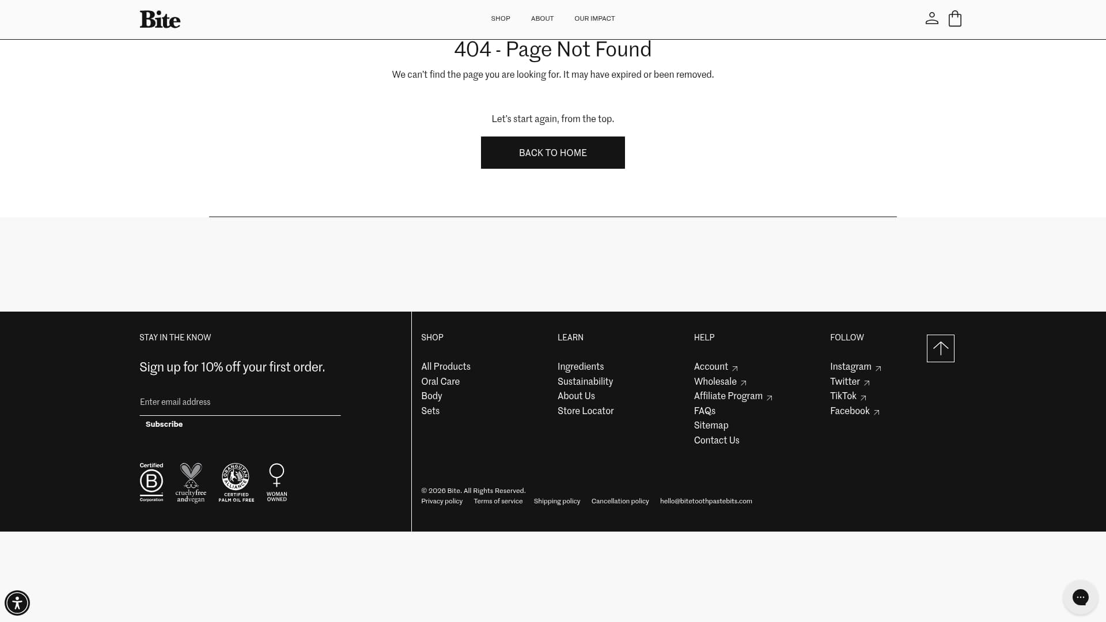Follow the TikTok link
This screenshot has width=1106, height=622.
tap(848, 396)
